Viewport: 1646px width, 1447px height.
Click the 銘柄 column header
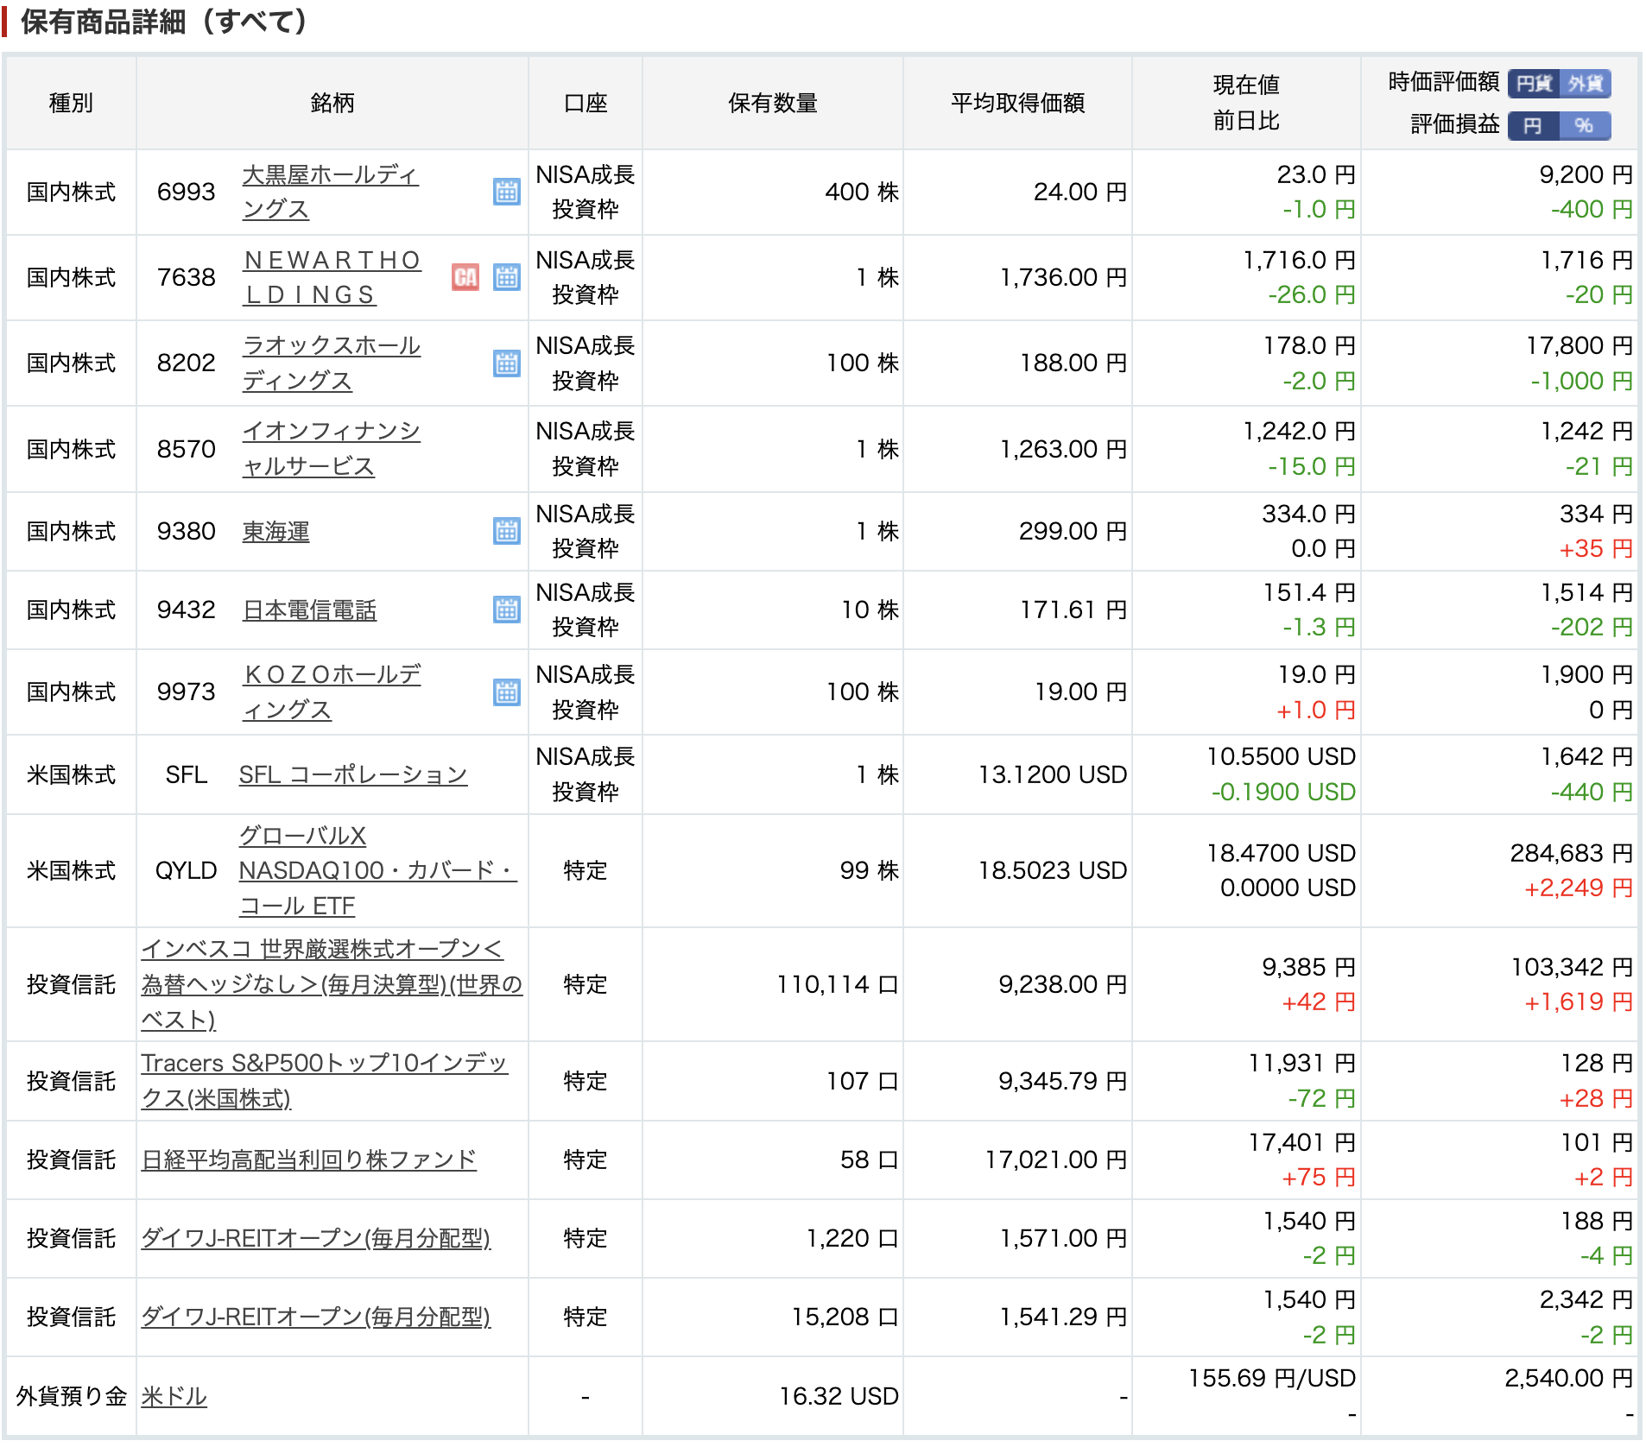332,104
